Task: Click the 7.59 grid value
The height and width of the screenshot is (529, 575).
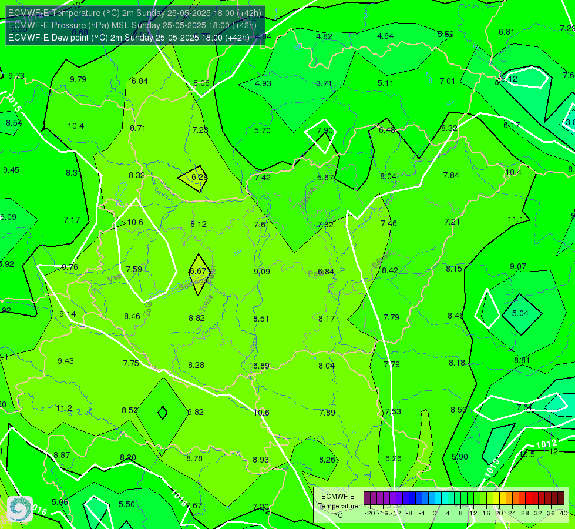Action: click(134, 269)
